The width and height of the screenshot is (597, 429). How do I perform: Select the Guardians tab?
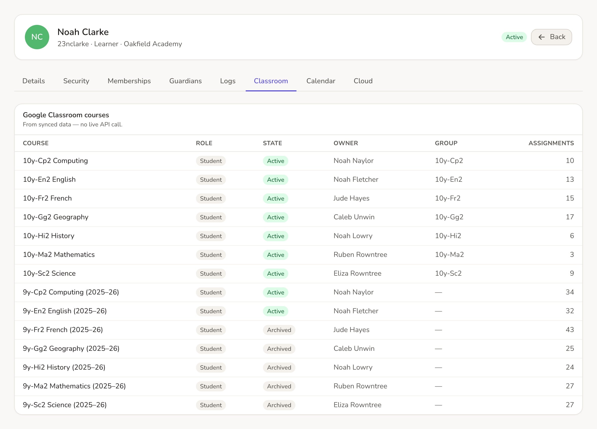(x=185, y=81)
